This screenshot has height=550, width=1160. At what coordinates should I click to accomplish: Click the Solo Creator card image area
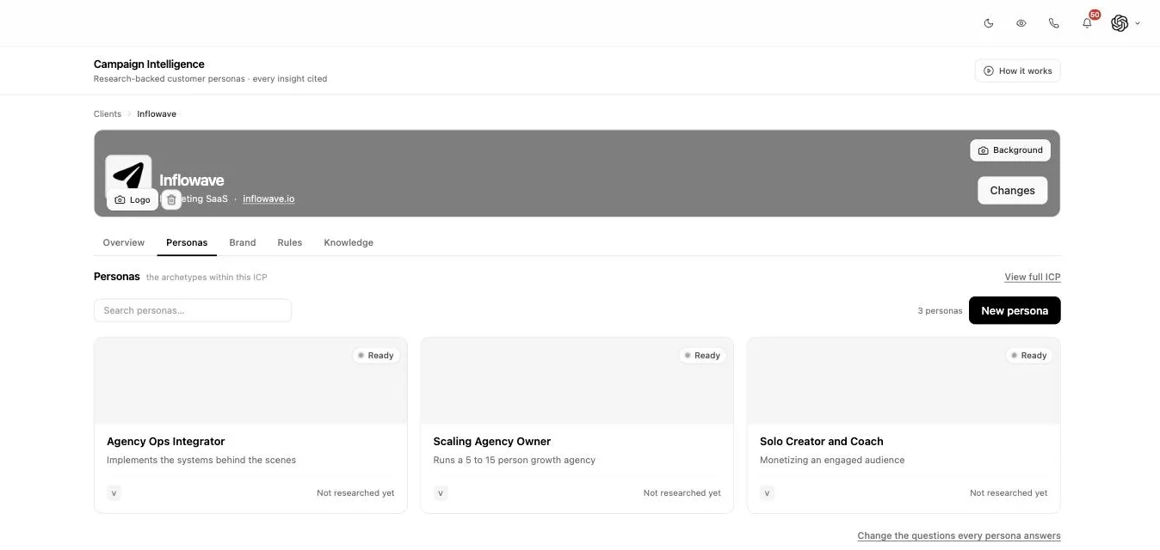[904, 381]
